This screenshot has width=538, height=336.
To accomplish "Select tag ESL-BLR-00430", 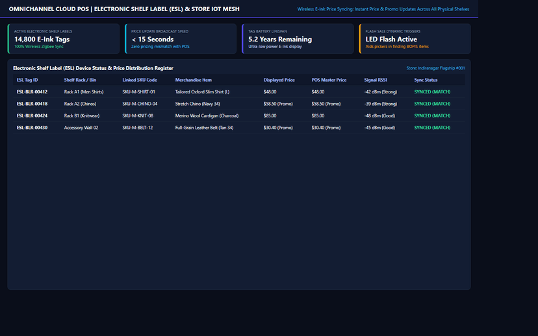I will (x=32, y=128).
